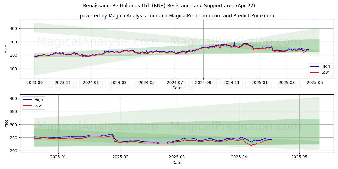338x169 pixels.
Task: Click the 'Date' axis title below the bottom chart
Action: [177, 163]
